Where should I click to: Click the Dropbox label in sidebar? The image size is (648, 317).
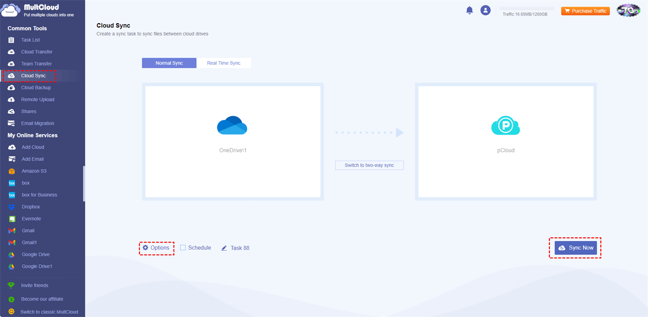pos(31,207)
